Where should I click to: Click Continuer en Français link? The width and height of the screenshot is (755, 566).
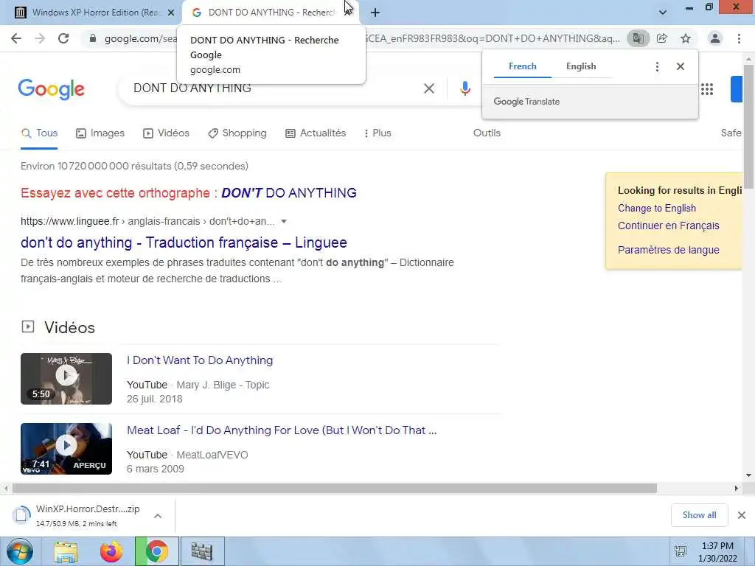click(668, 226)
